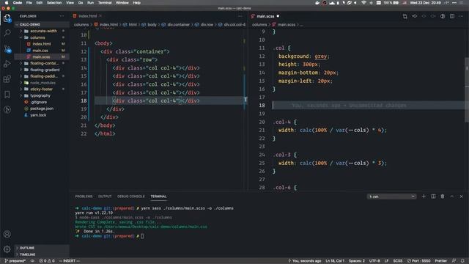
Task: Switch to PROBLEMS panel tab
Action: click(84, 197)
